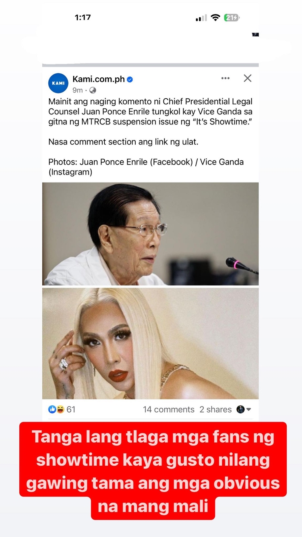This screenshot has height=537, width=302.
Task: Tap the Wi-Fi icon in the status bar
Action: click(215, 18)
